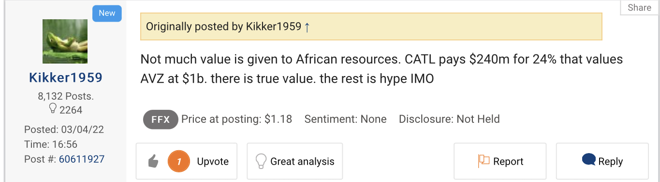Click the orange upvote count badge
Viewport: 660px width, 182px height.
179,162
